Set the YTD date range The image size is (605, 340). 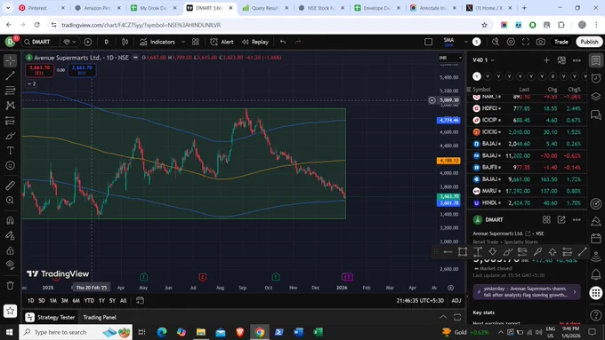click(89, 301)
